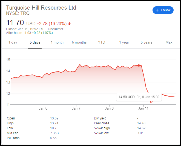Viewport: 181px width, 146px height.
Task: Click the After hours 11.93 text
Action: [x=19, y=33]
